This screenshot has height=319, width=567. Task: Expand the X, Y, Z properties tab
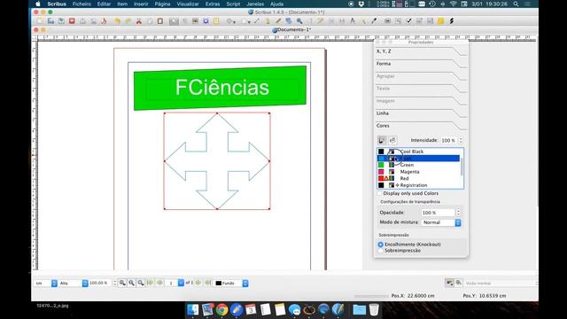click(x=421, y=51)
